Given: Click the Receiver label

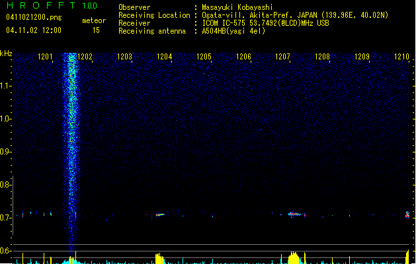Looking at the screenshot, I should [x=134, y=23].
